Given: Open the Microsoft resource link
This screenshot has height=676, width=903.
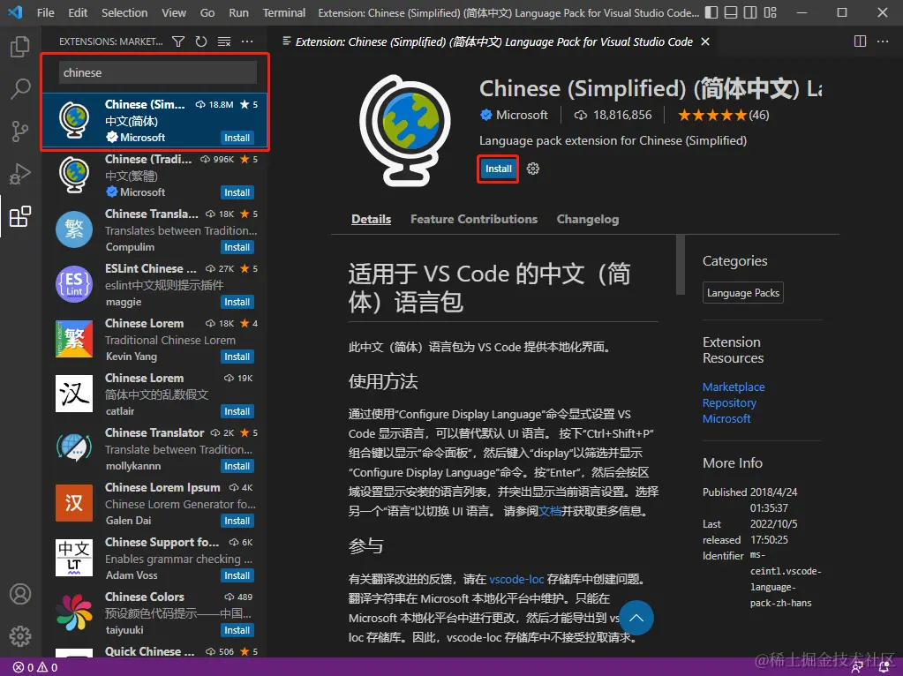Looking at the screenshot, I should coord(726,418).
